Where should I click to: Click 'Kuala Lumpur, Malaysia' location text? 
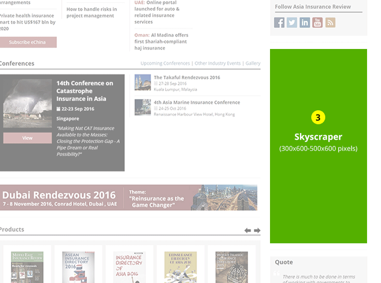pyautogui.click(x=176, y=90)
